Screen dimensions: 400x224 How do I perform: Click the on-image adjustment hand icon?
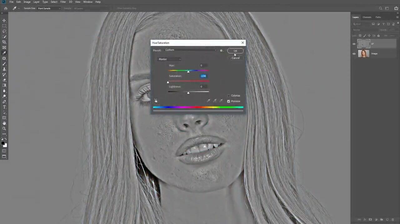156,100
